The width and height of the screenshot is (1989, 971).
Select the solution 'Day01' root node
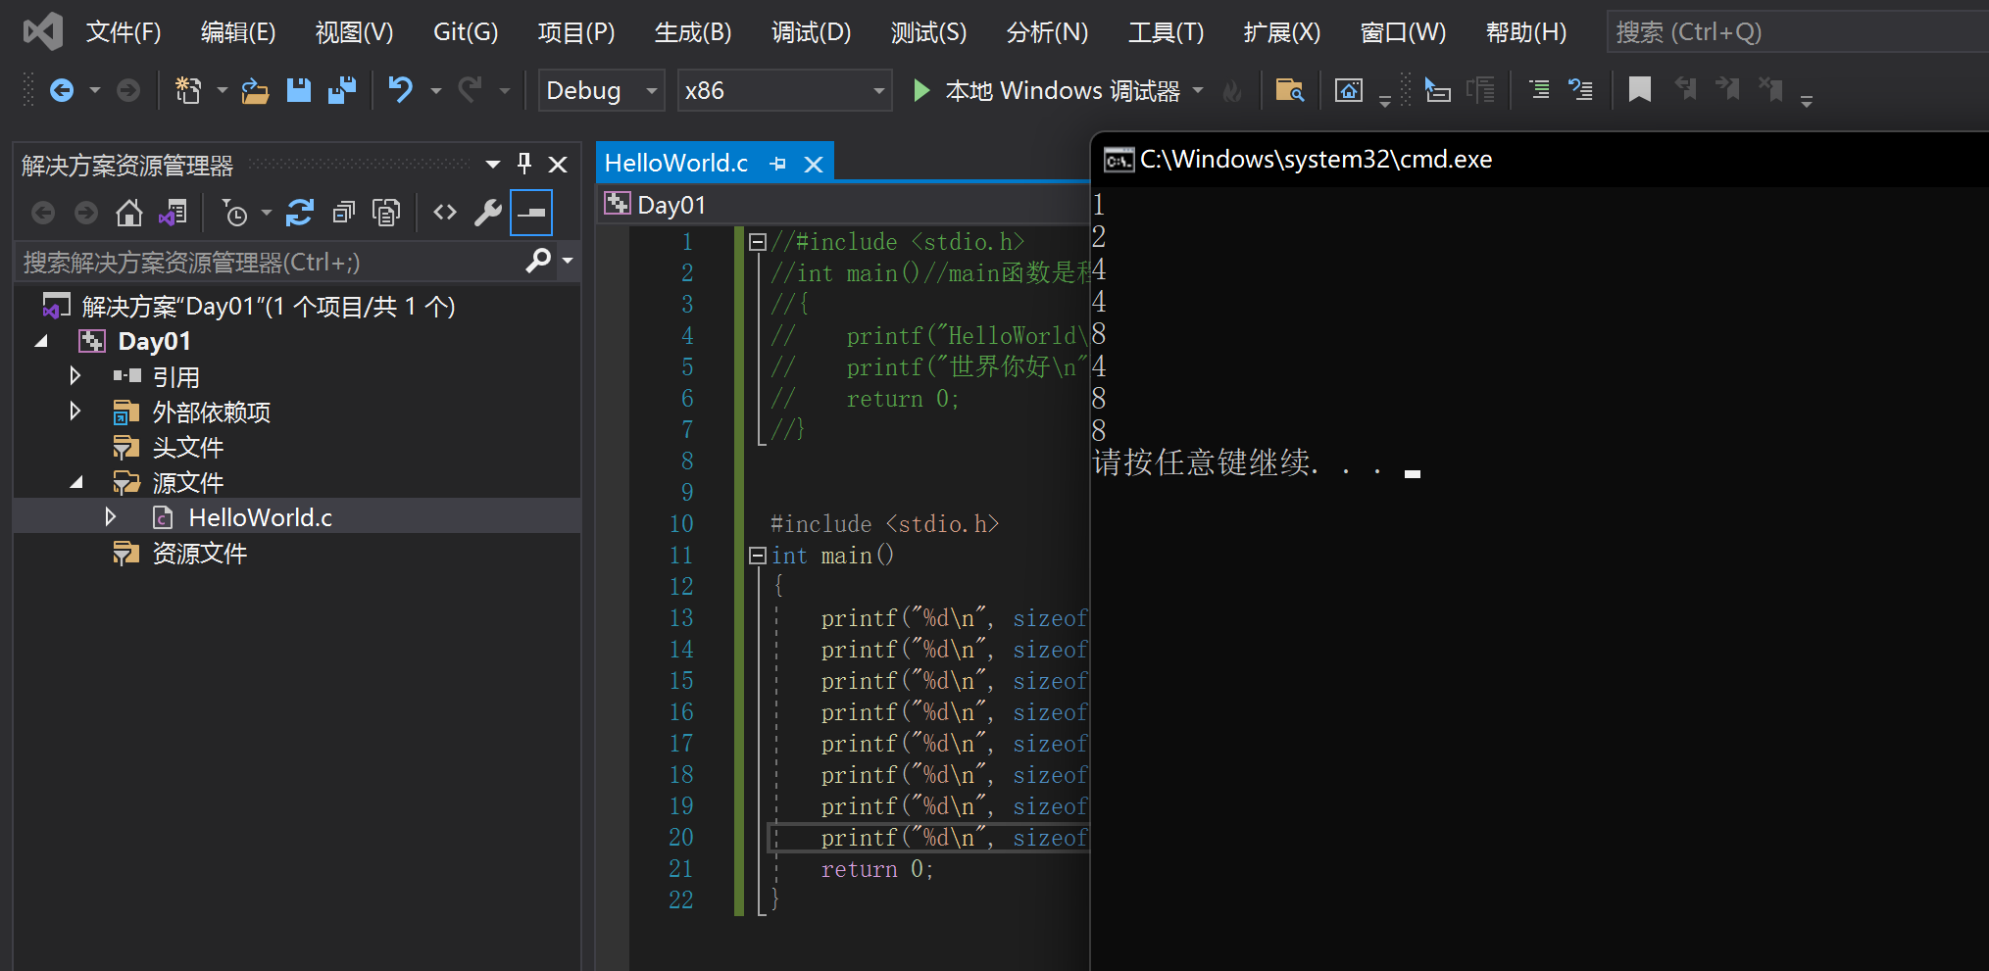(x=269, y=306)
